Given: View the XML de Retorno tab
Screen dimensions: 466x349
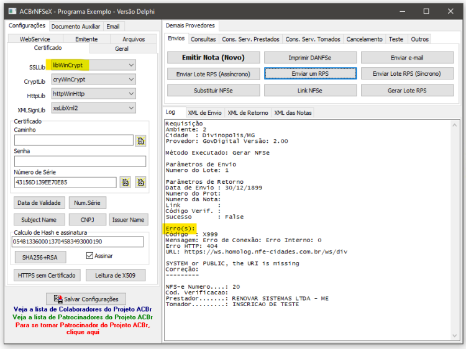Looking at the screenshot, I should click(248, 113).
